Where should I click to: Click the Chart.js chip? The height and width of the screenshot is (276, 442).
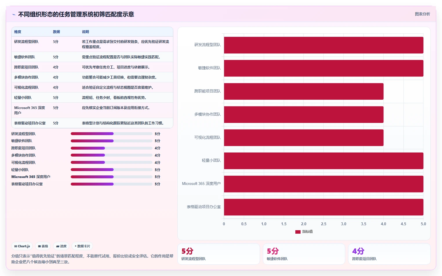tap(22, 246)
